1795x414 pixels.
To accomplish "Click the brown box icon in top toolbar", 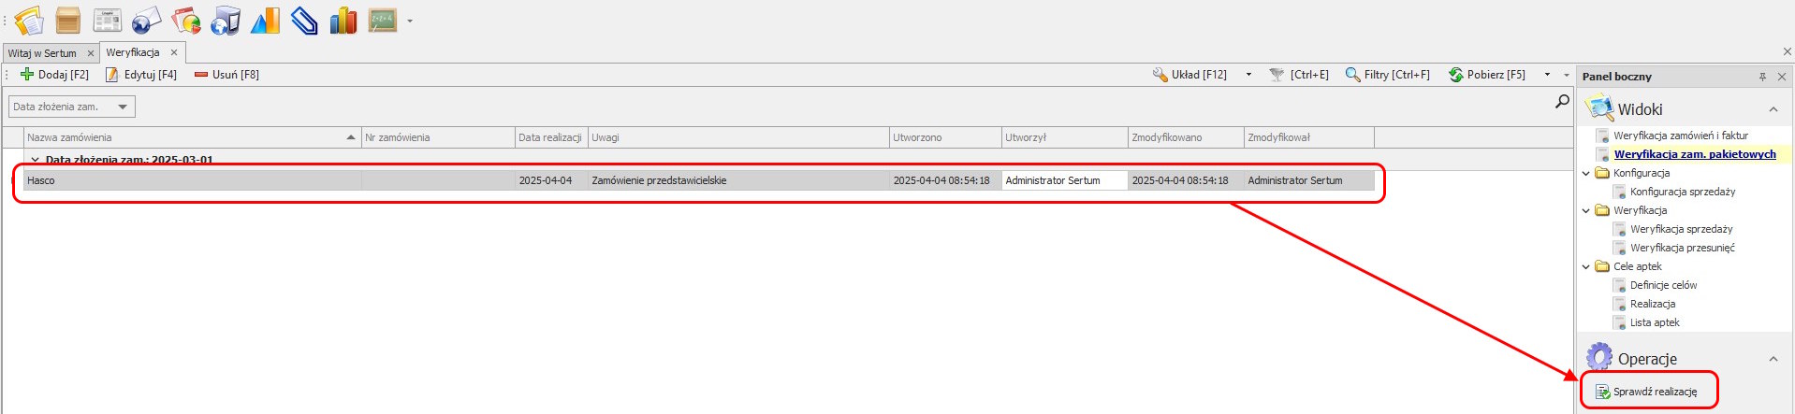I will tap(67, 20).
